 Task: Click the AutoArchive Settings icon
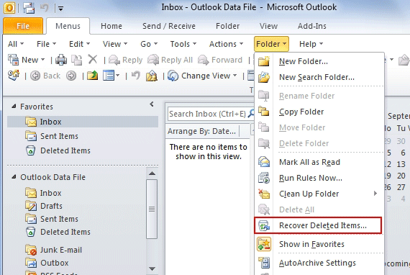pyautogui.click(x=264, y=263)
